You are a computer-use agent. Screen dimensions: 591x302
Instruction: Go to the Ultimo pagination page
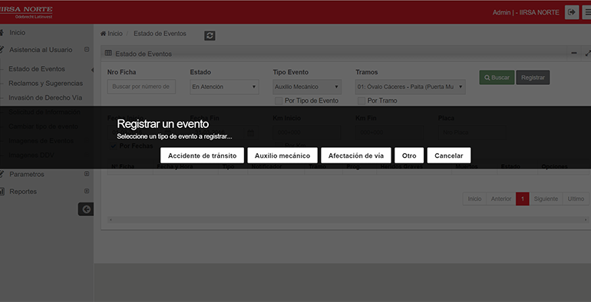[x=576, y=199]
